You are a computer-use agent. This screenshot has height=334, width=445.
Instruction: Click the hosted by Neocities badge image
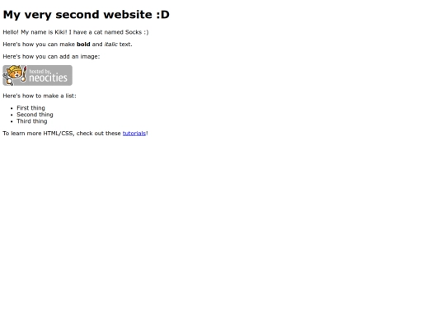click(x=37, y=75)
